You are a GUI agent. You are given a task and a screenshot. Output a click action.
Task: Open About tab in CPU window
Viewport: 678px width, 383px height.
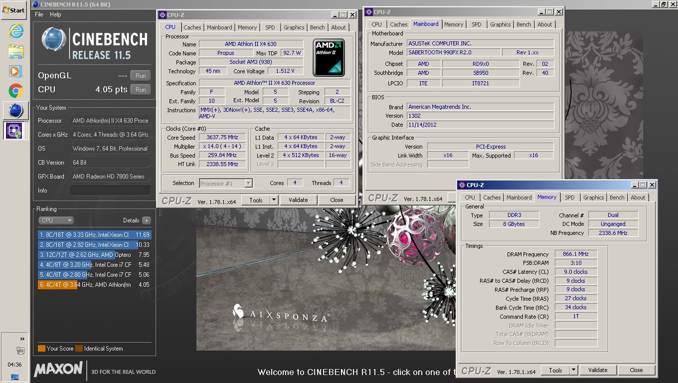(x=338, y=27)
